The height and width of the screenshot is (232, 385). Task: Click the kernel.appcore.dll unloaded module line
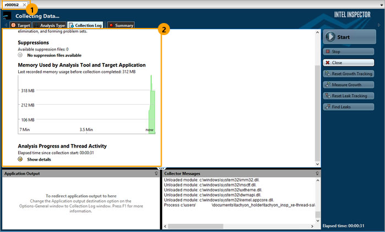pos(219,200)
